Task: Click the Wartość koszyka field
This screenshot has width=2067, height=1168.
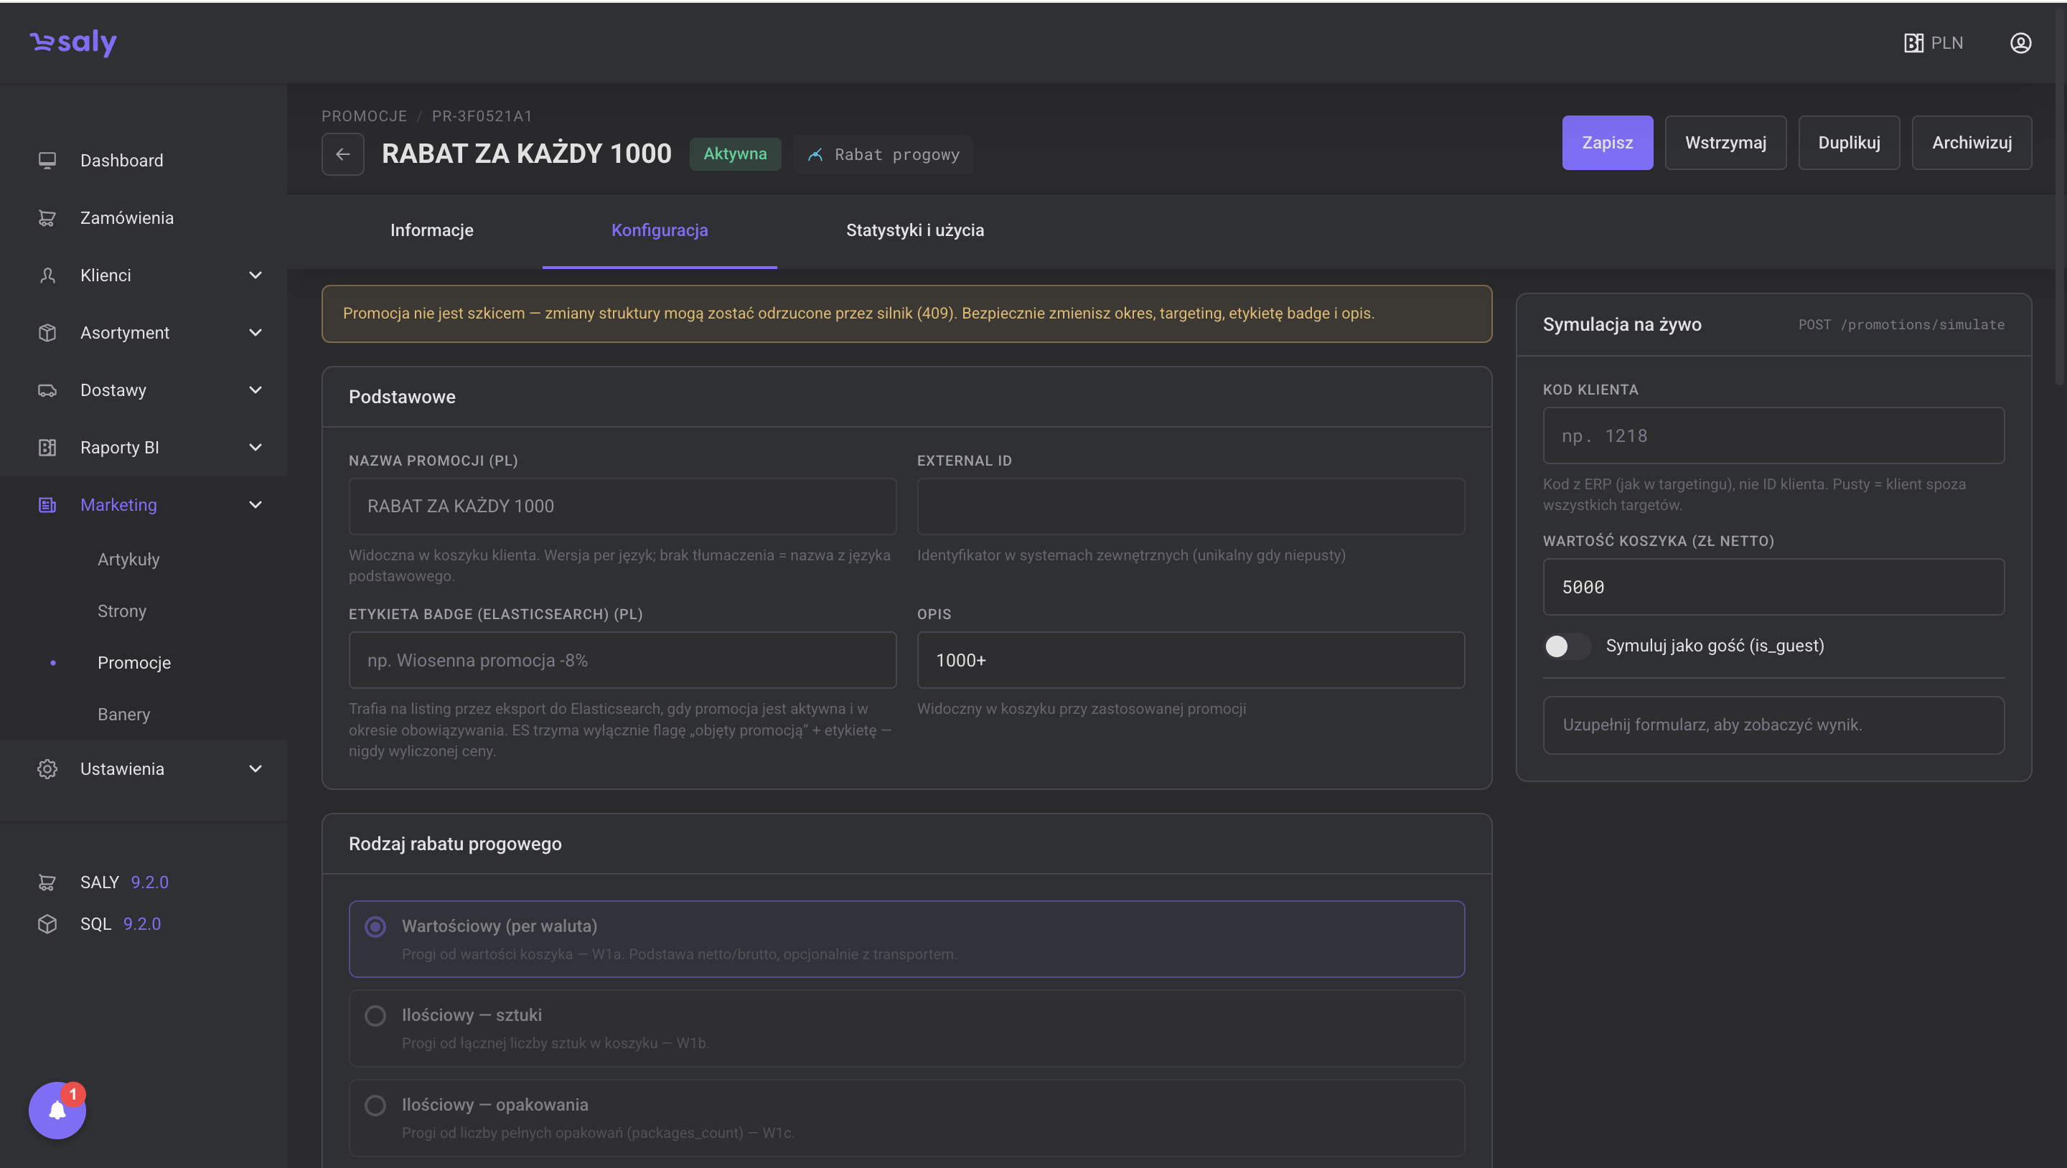Action: coord(1773,587)
